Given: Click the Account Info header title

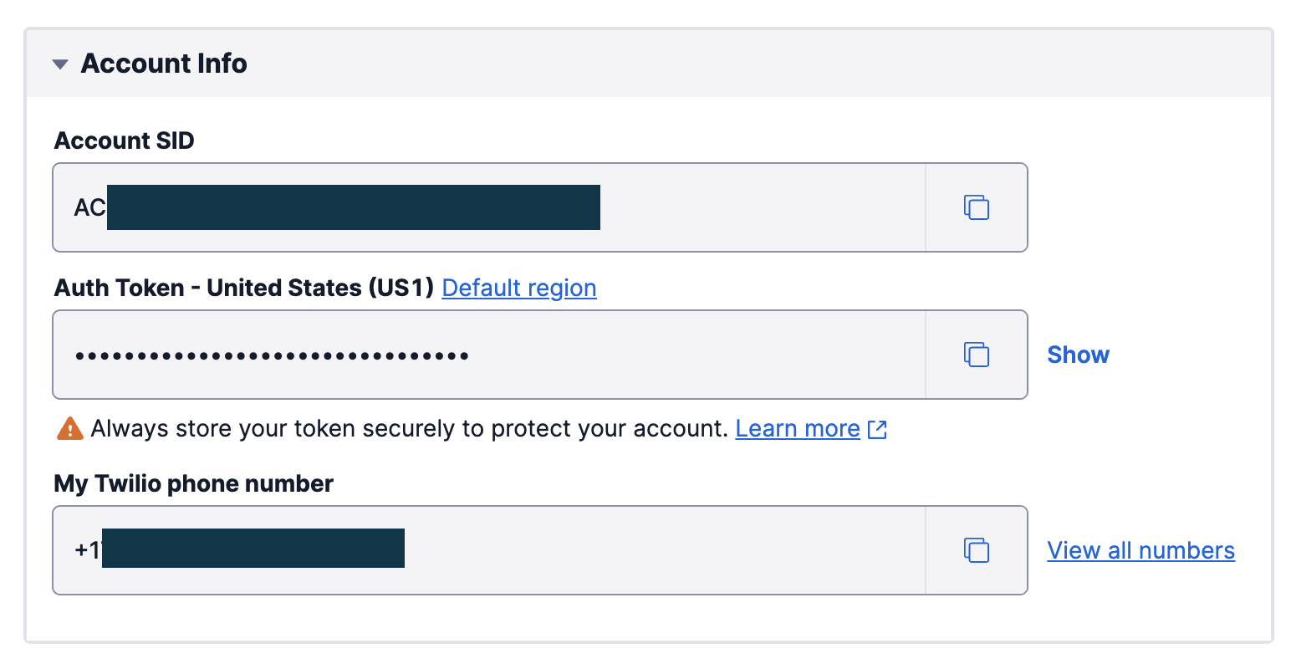Looking at the screenshot, I should (x=164, y=64).
